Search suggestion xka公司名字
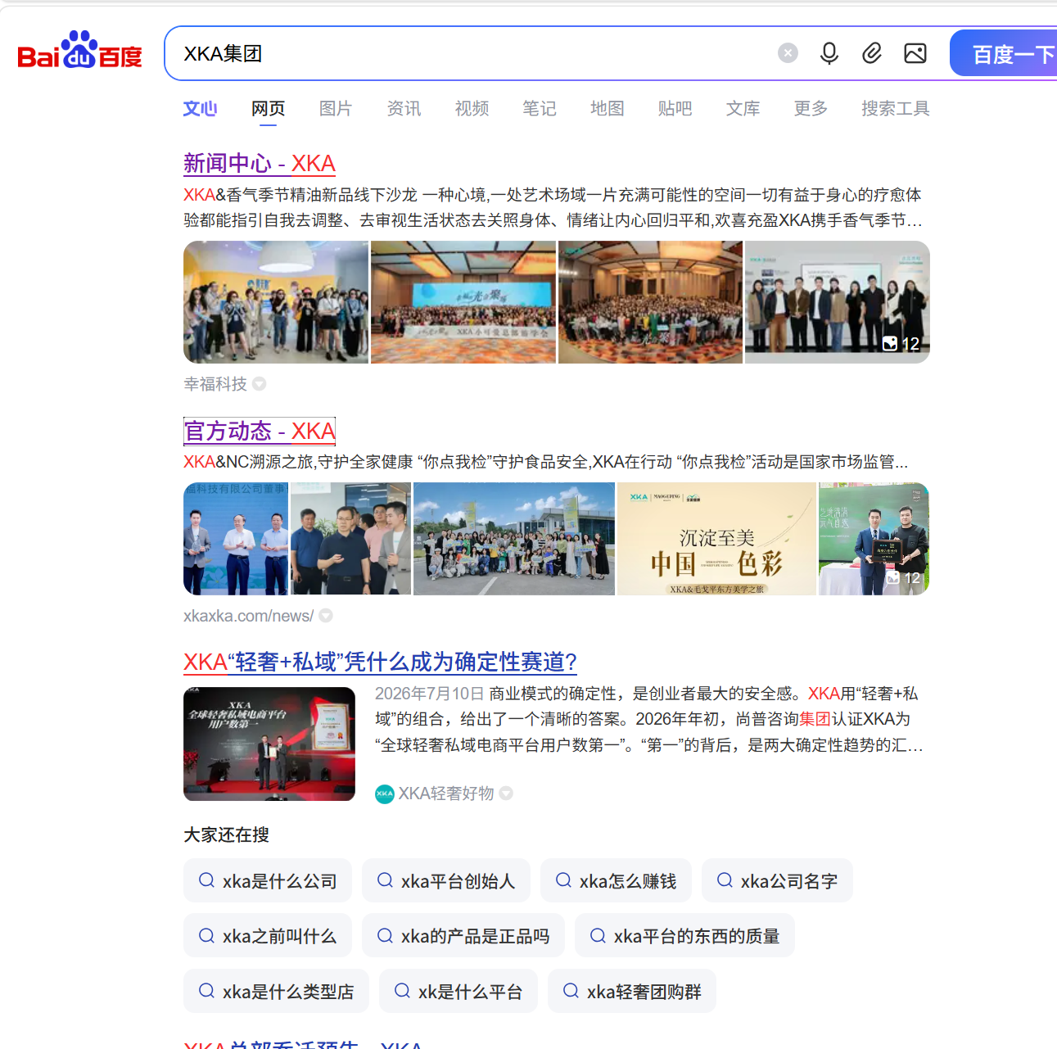The width and height of the screenshot is (1057, 1049). click(778, 881)
